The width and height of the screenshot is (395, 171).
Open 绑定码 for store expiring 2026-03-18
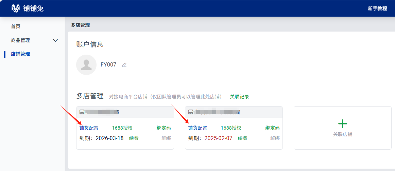[x=164, y=128]
